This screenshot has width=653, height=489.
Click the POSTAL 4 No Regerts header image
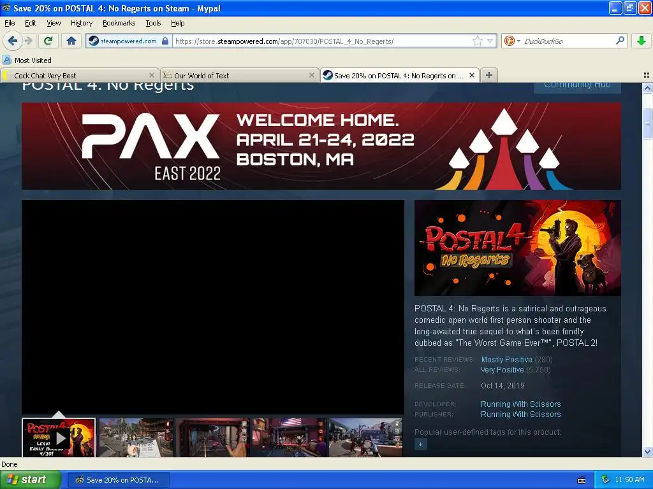point(518,248)
